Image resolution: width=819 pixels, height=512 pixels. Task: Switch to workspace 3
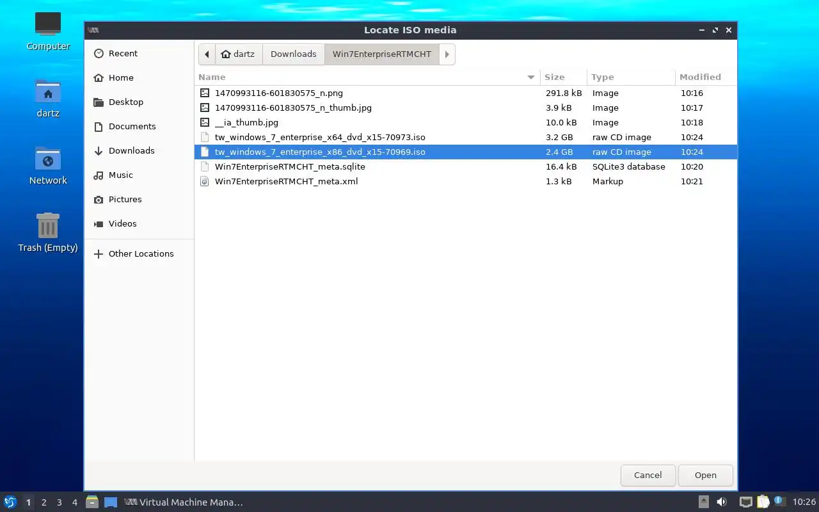59,502
